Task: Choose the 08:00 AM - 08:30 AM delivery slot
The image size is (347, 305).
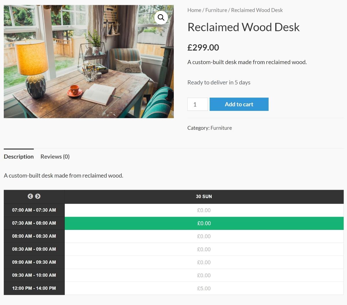Action: [204, 236]
